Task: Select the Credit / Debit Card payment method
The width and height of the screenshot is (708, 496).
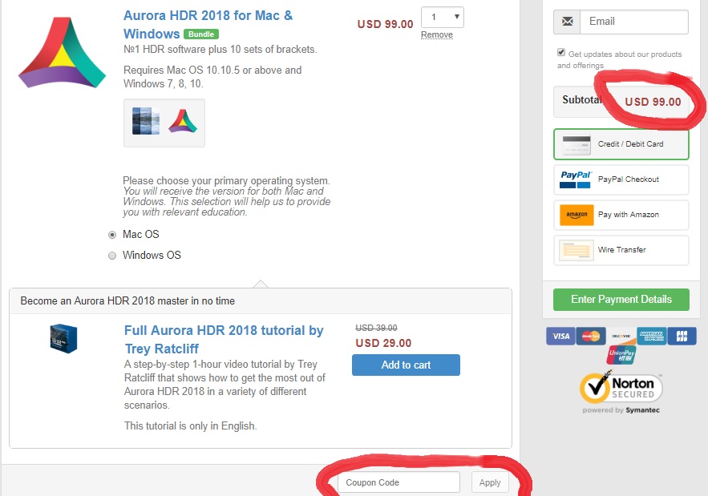Action: pos(621,144)
